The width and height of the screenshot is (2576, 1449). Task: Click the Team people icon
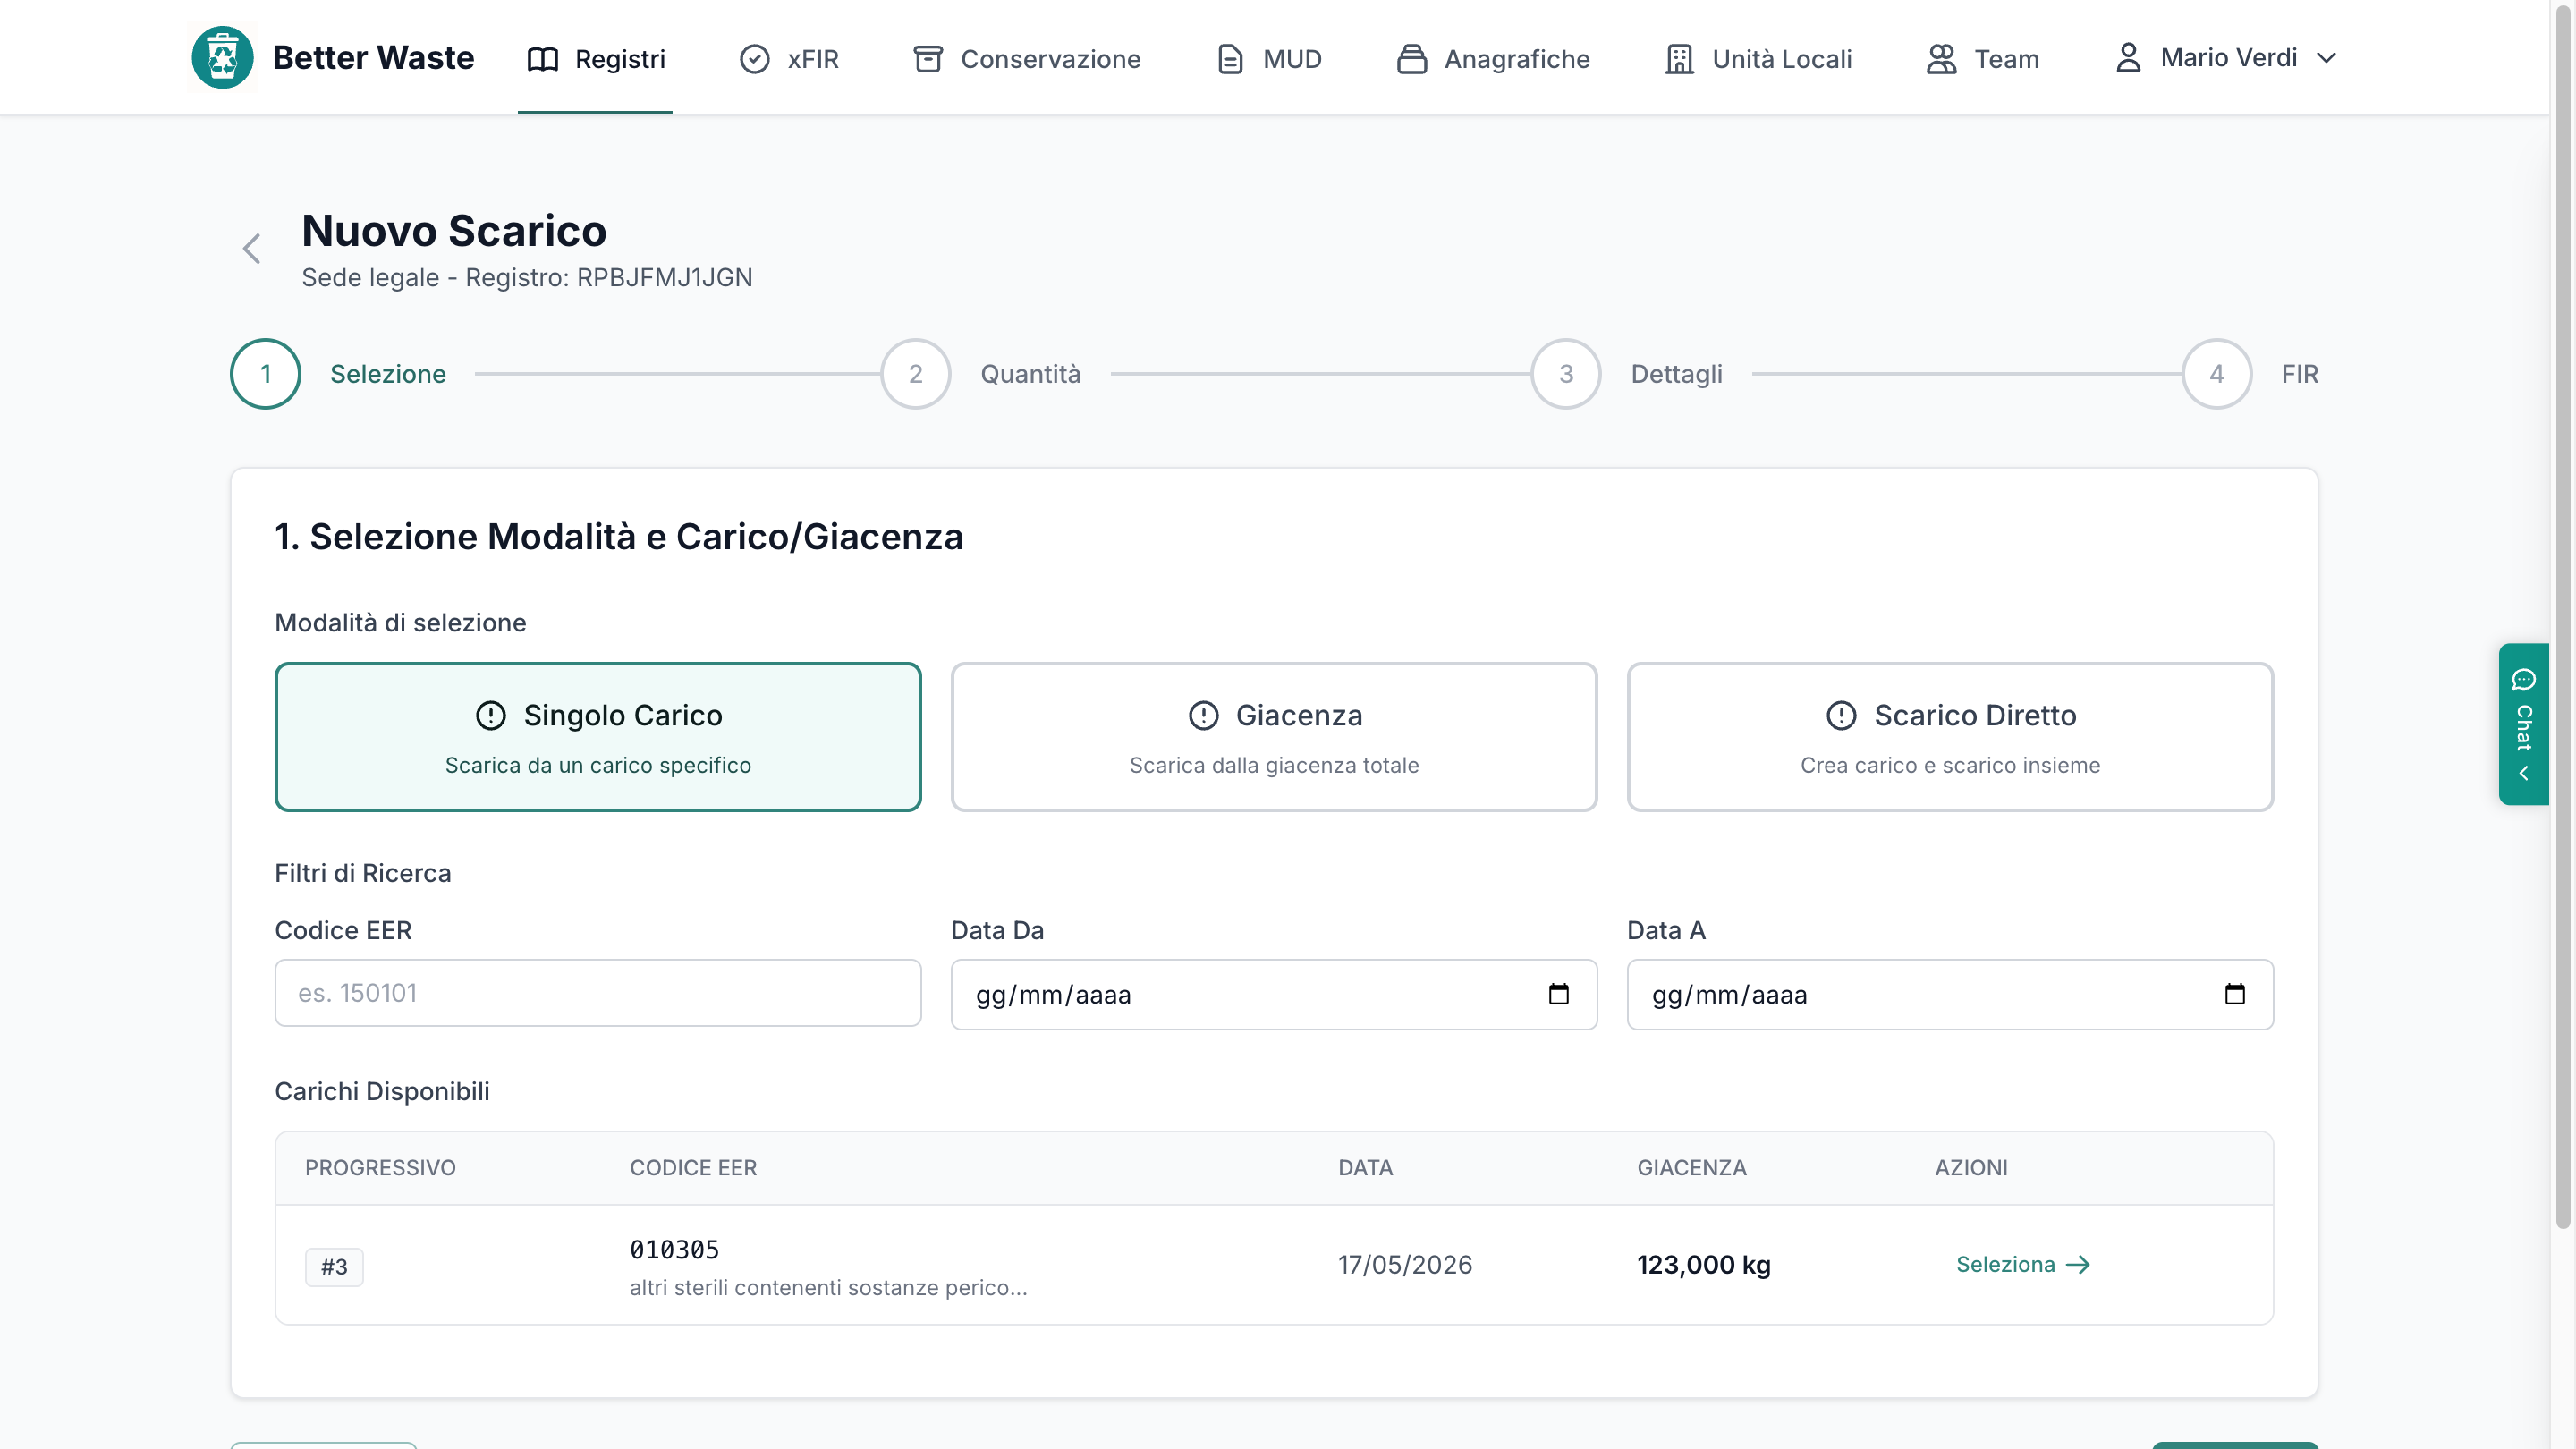(1941, 59)
